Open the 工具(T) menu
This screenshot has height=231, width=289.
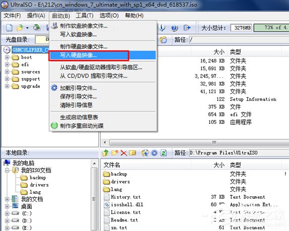tap(85, 16)
